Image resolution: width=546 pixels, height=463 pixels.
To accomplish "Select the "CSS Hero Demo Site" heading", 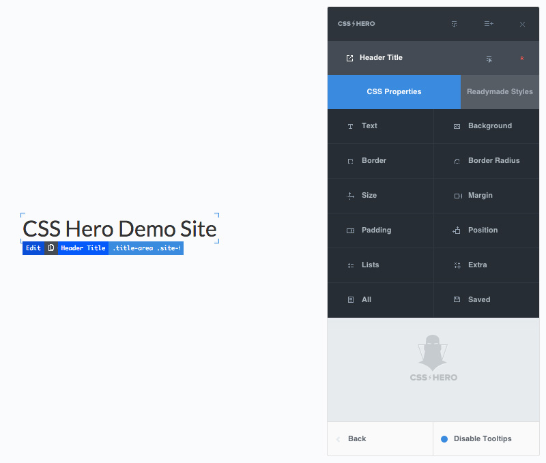I will pyautogui.click(x=120, y=228).
